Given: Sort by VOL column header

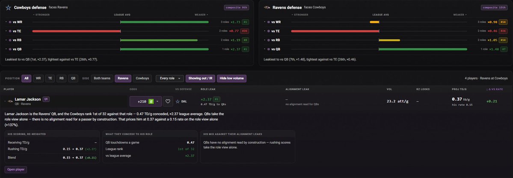Looking at the screenshot, I should (389, 89).
